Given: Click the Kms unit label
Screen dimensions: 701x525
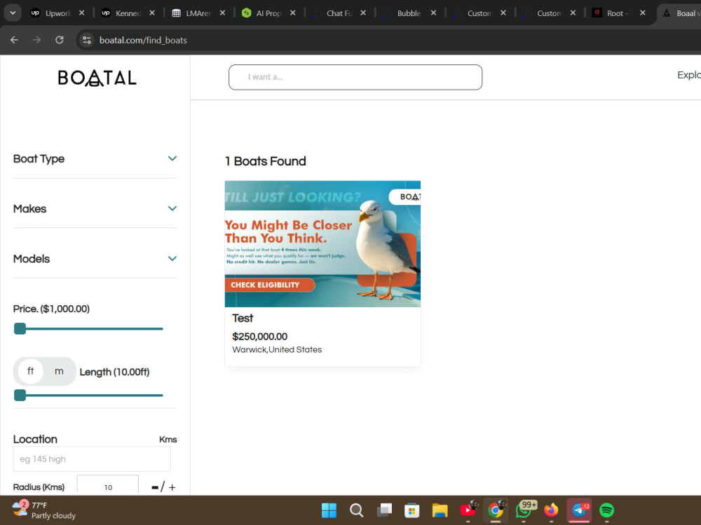Looking at the screenshot, I should (168, 440).
